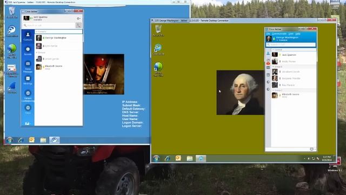Screen dimensions: 346x195
Task: Click George Washington's avatar in right Jabber header
Action: [269, 38]
